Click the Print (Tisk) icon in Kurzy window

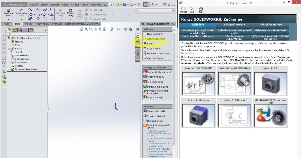pyautogui.click(x=201, y=10)
